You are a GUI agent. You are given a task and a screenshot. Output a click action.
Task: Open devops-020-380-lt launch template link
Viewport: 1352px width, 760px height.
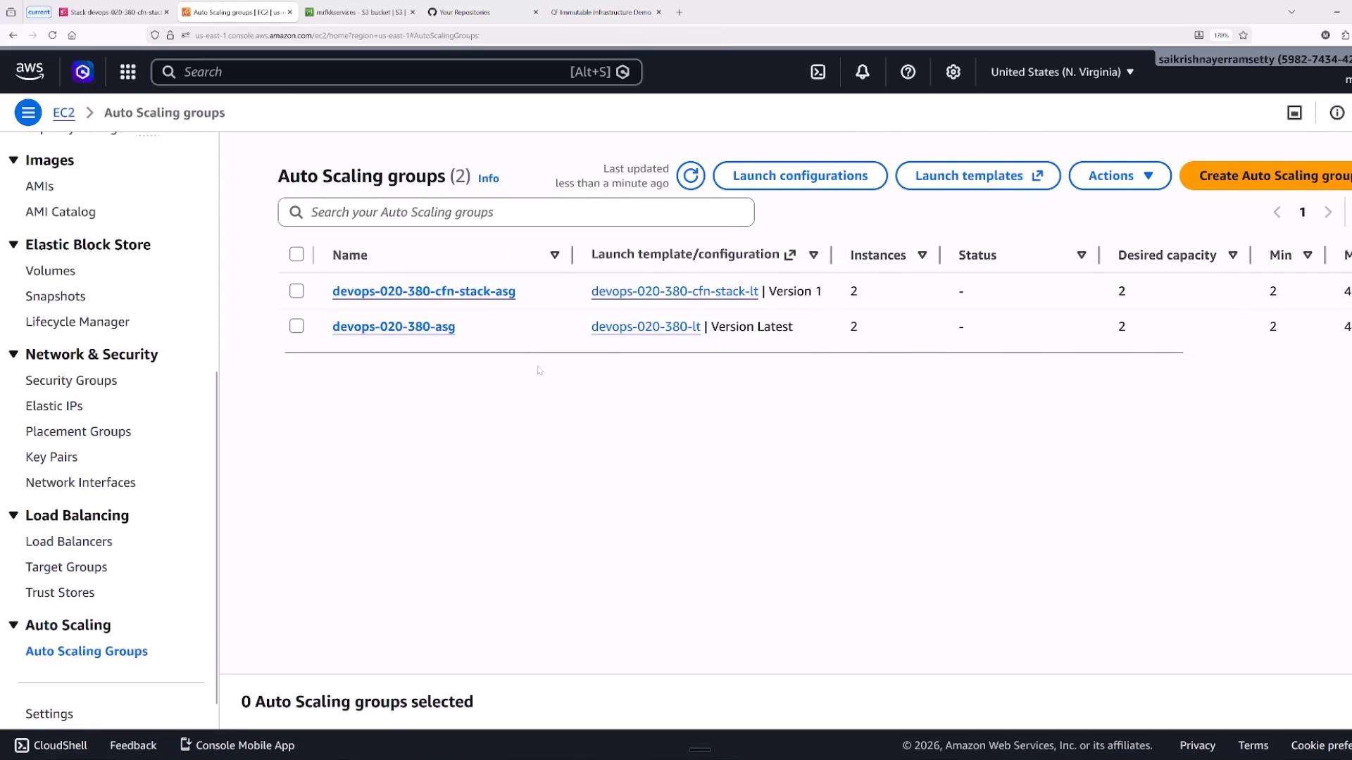point(646,327)
